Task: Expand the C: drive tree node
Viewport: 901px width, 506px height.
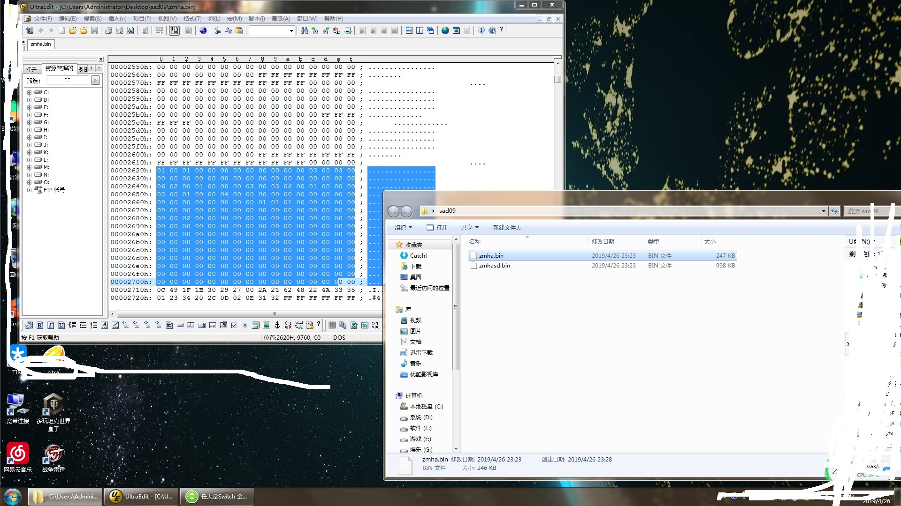Action: [29, 92]
